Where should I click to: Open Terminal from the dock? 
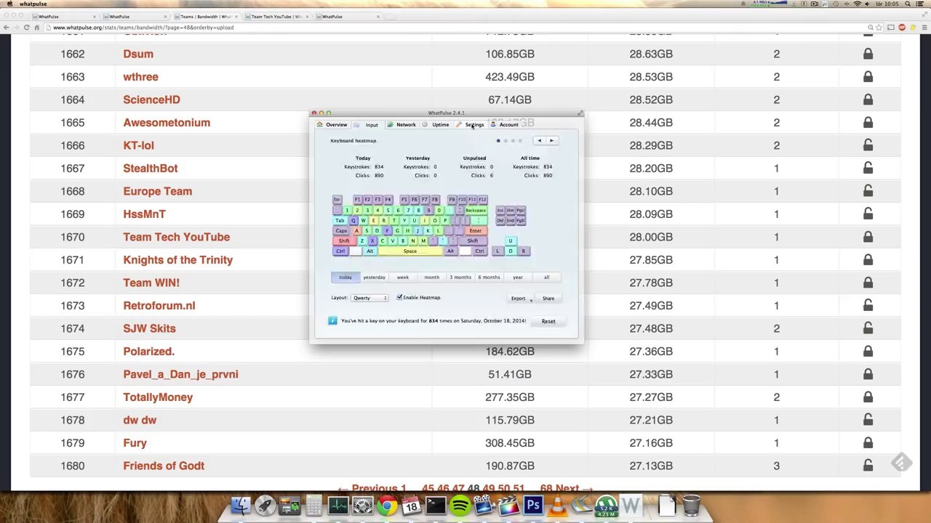[436, 506]
